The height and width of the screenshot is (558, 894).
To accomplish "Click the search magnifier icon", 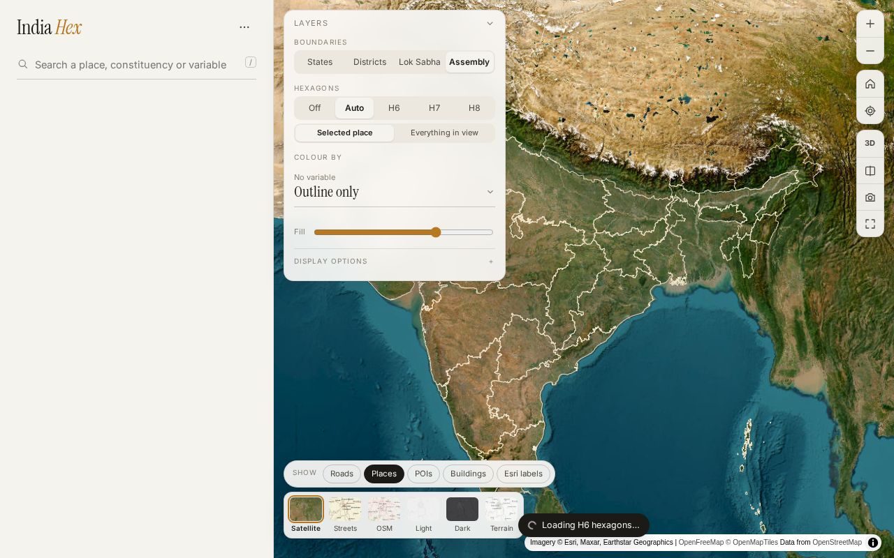I will tap(23, 64).
